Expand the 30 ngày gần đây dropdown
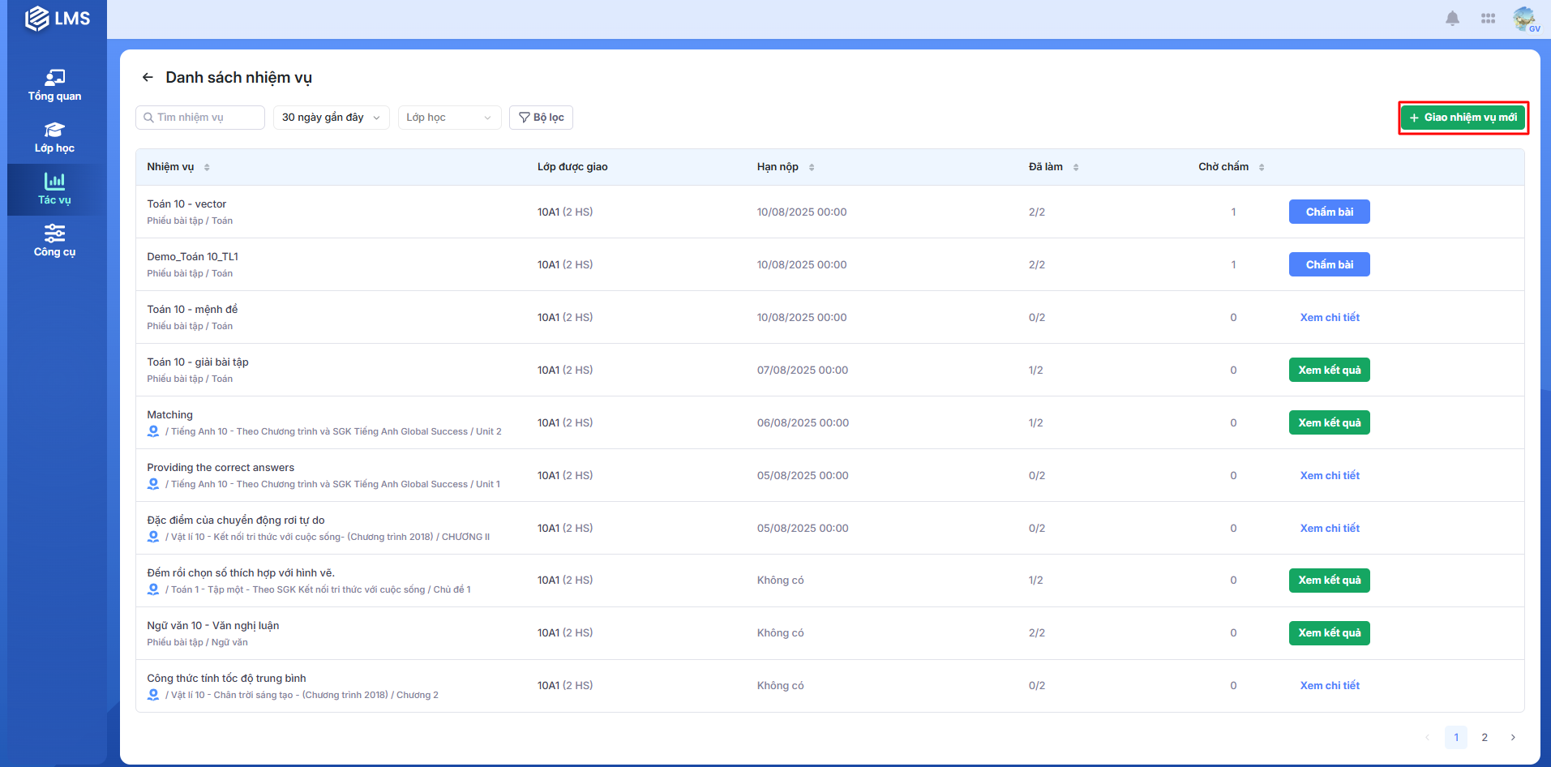This screenshot has width=1551, height=767. coord(331,118)
